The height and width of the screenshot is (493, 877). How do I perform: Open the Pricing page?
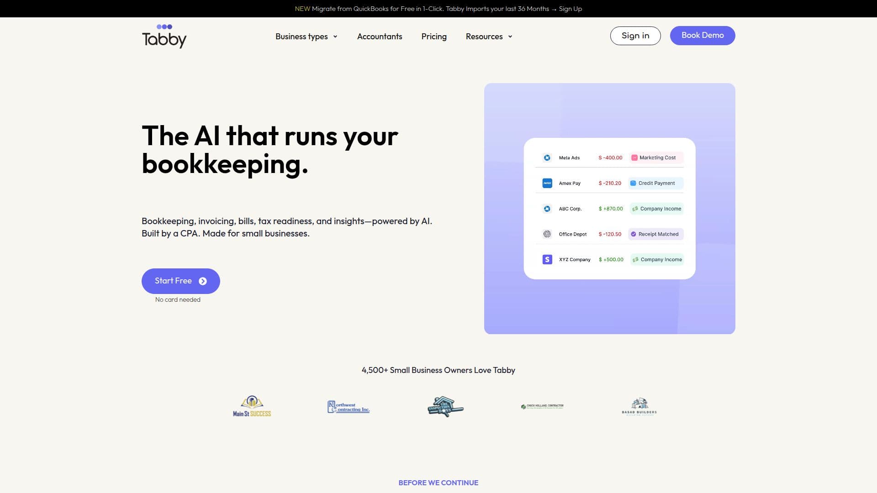tap(434, 37)
